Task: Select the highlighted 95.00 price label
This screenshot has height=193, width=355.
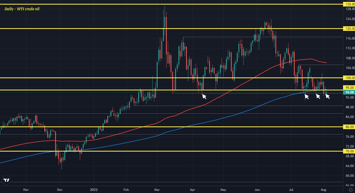Action: tap(349, 88)
